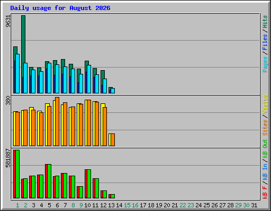Screen dimensions: 271x211
Task: Click the 380 axis value label
Action: pos(8,100)
